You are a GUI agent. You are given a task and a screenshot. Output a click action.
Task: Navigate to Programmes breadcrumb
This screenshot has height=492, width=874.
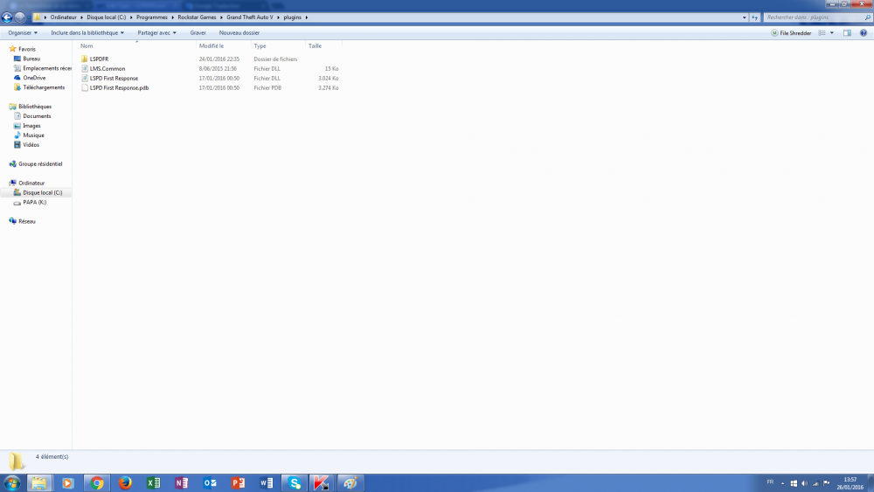(x=151, y=17)
